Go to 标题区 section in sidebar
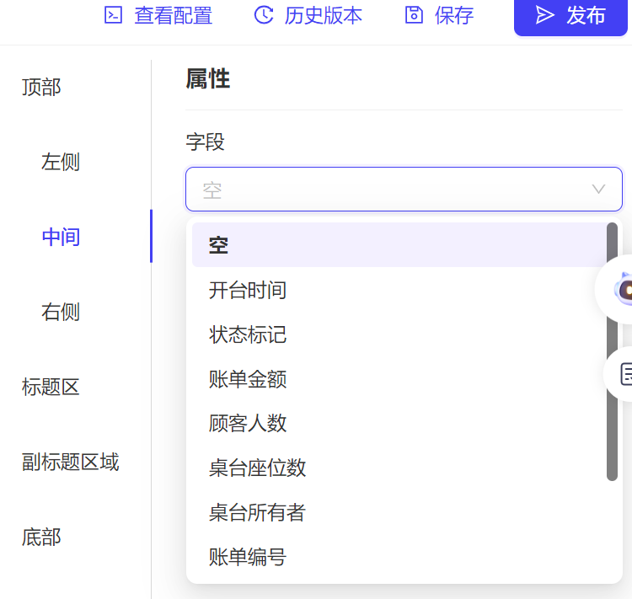Screen dimensions: 632x599 pyautogui.click(x=51, y=387)
